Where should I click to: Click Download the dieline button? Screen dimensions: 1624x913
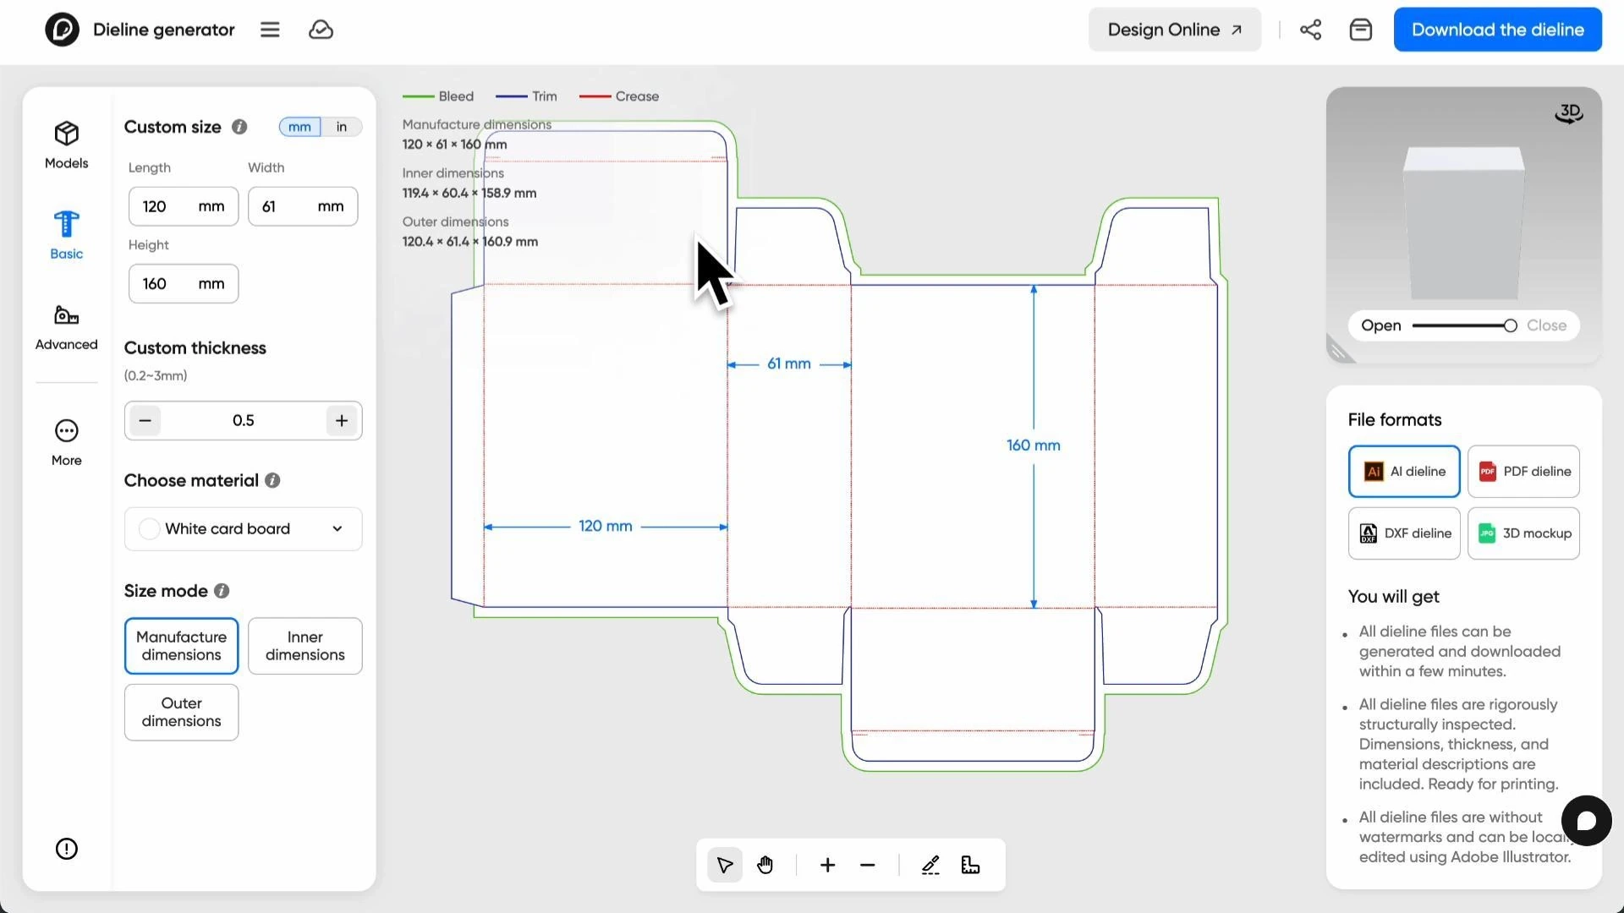click(x=1497, y=29)
